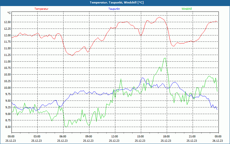Image resolution: width=230 pixels, height=144 pixels.
Task: Click the 12,25 y-axis value
Action: (x=7, y=29)
